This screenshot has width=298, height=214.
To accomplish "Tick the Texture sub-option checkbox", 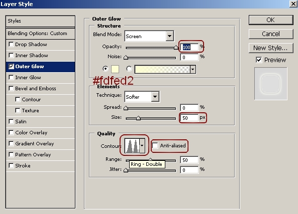I will point(18,110).
